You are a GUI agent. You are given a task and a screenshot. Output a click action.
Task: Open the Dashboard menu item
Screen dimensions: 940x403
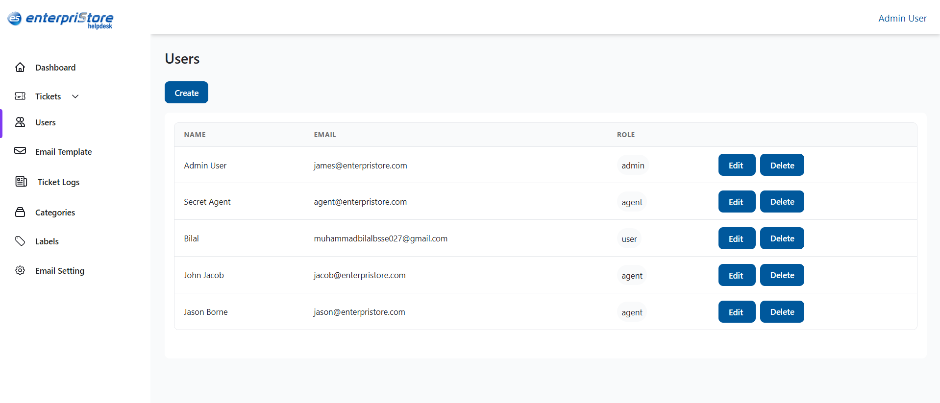pos(55,68)
